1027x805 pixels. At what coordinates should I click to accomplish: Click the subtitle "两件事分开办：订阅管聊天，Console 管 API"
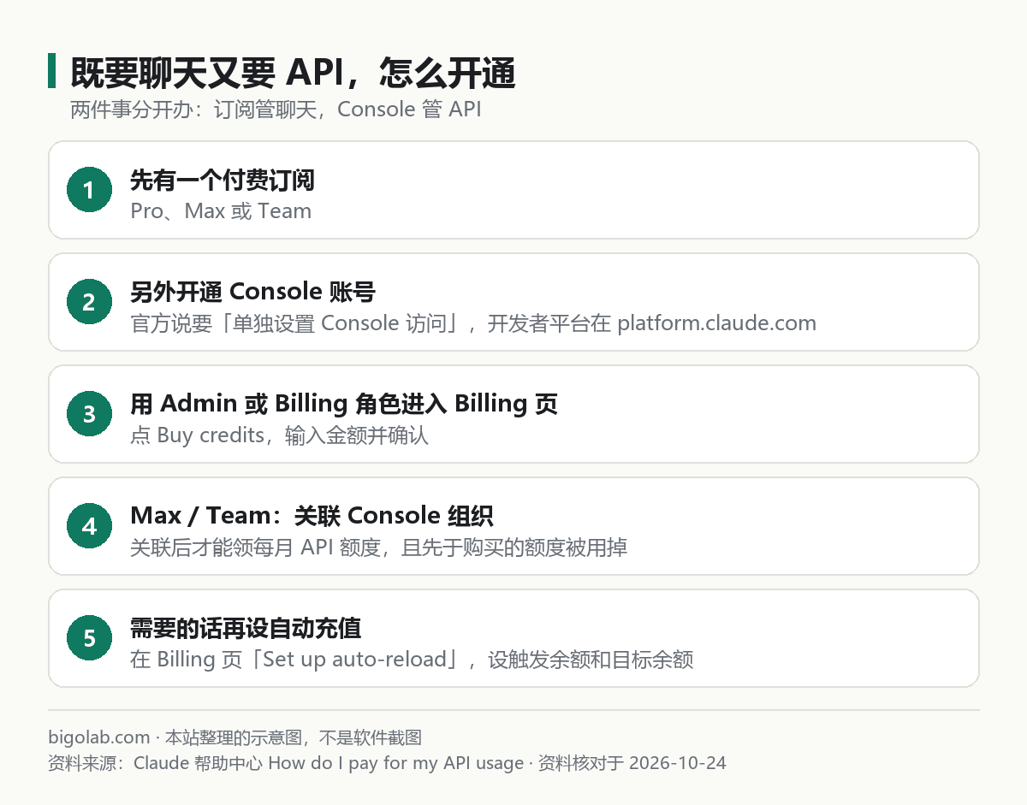pyautogui.click(x=276, y=110)
